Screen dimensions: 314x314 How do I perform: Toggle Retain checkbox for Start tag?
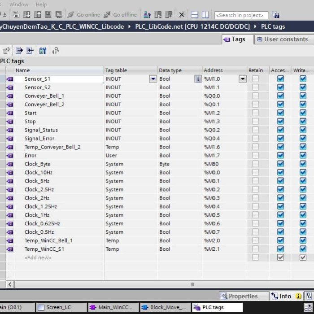[x=255, y=113]
